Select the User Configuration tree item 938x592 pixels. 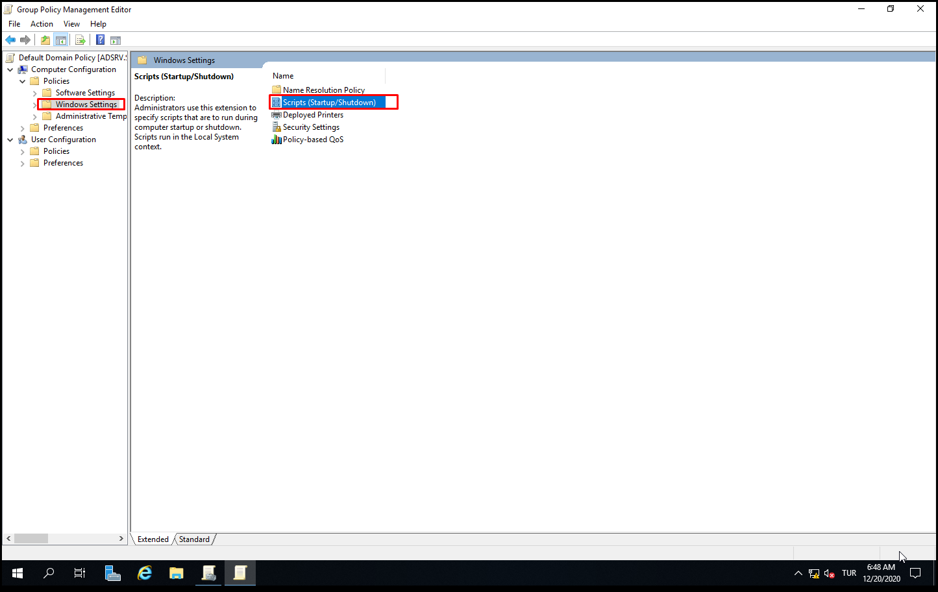pos(64,140)
